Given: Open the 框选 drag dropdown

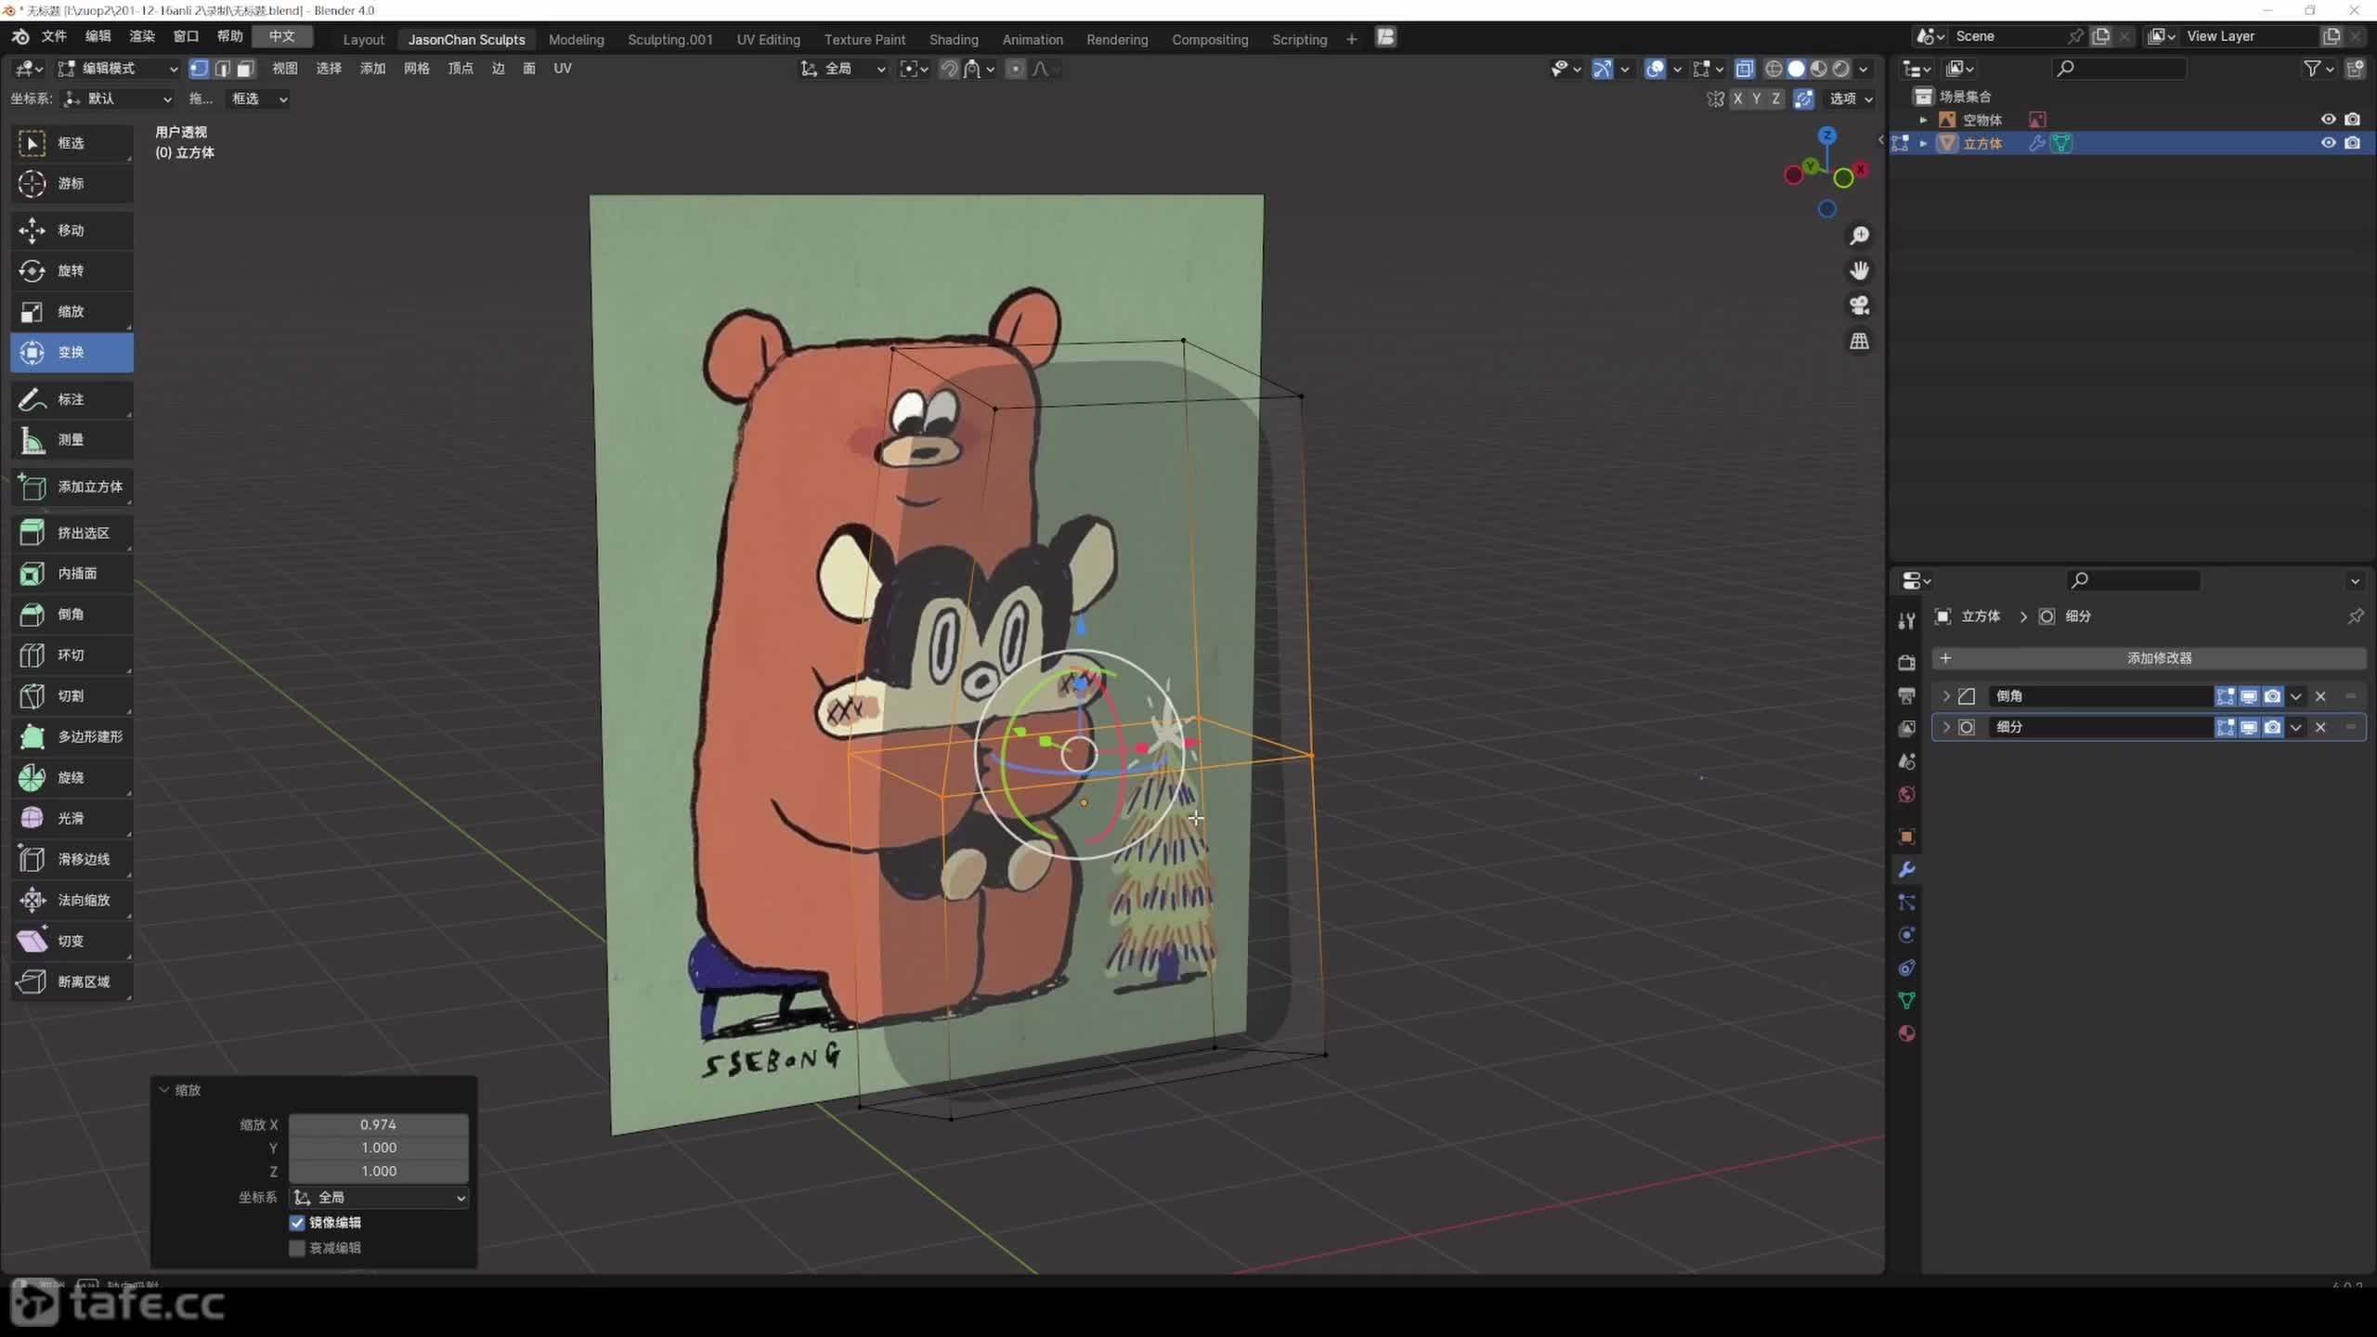Looking at the screenshot, I should [x=258, y=98].
